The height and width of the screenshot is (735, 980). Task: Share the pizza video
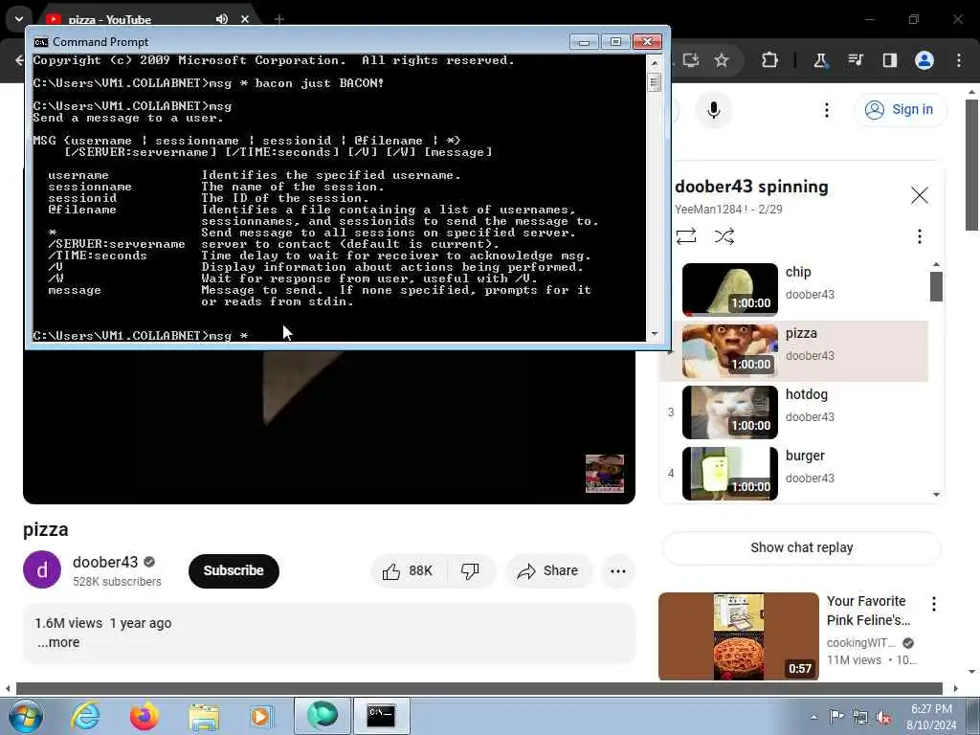coord(548,570)
